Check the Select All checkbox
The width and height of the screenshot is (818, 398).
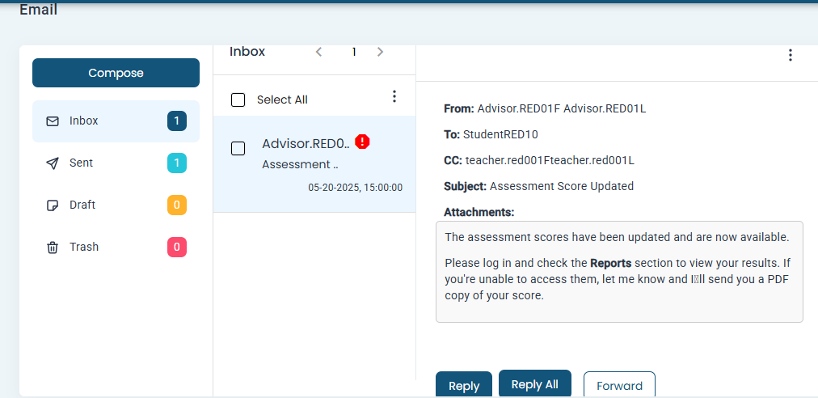pyautogui.click(x=238, y=100)
